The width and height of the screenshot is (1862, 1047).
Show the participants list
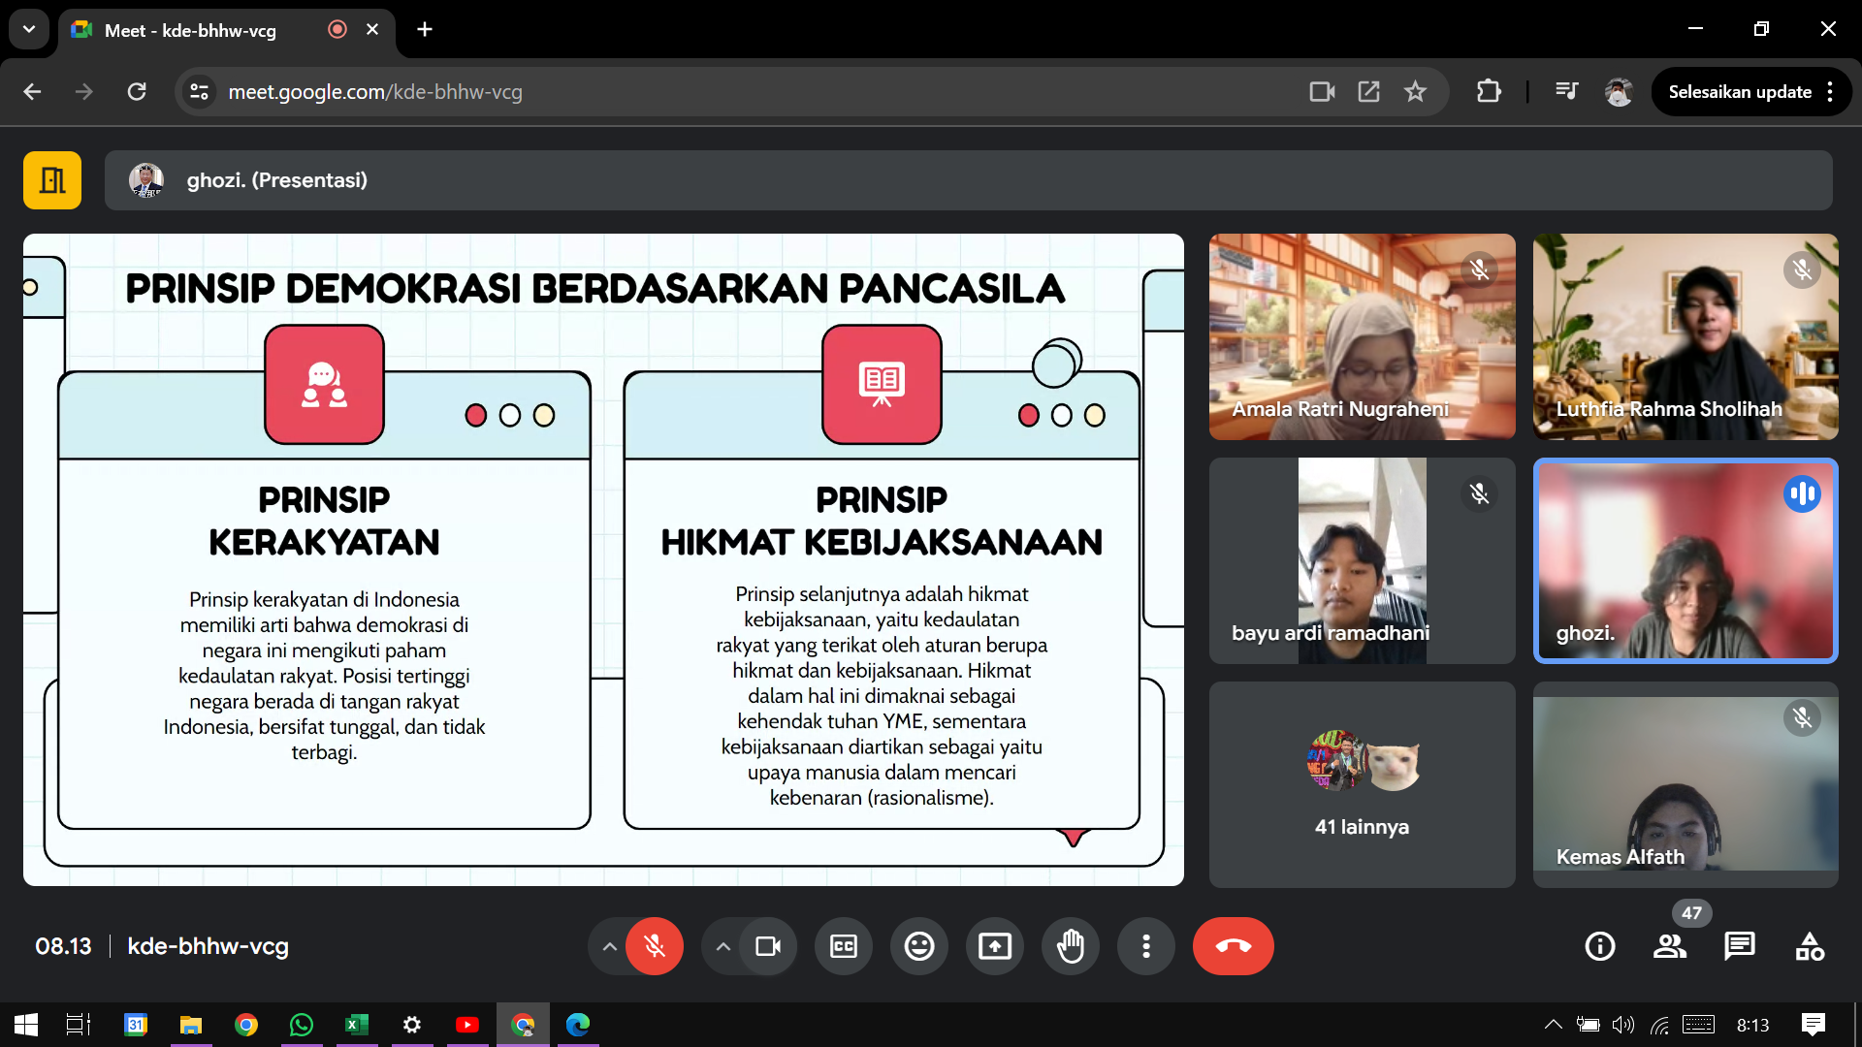1669,946
